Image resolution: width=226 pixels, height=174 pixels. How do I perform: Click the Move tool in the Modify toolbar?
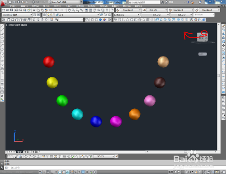tap(223, 45)
